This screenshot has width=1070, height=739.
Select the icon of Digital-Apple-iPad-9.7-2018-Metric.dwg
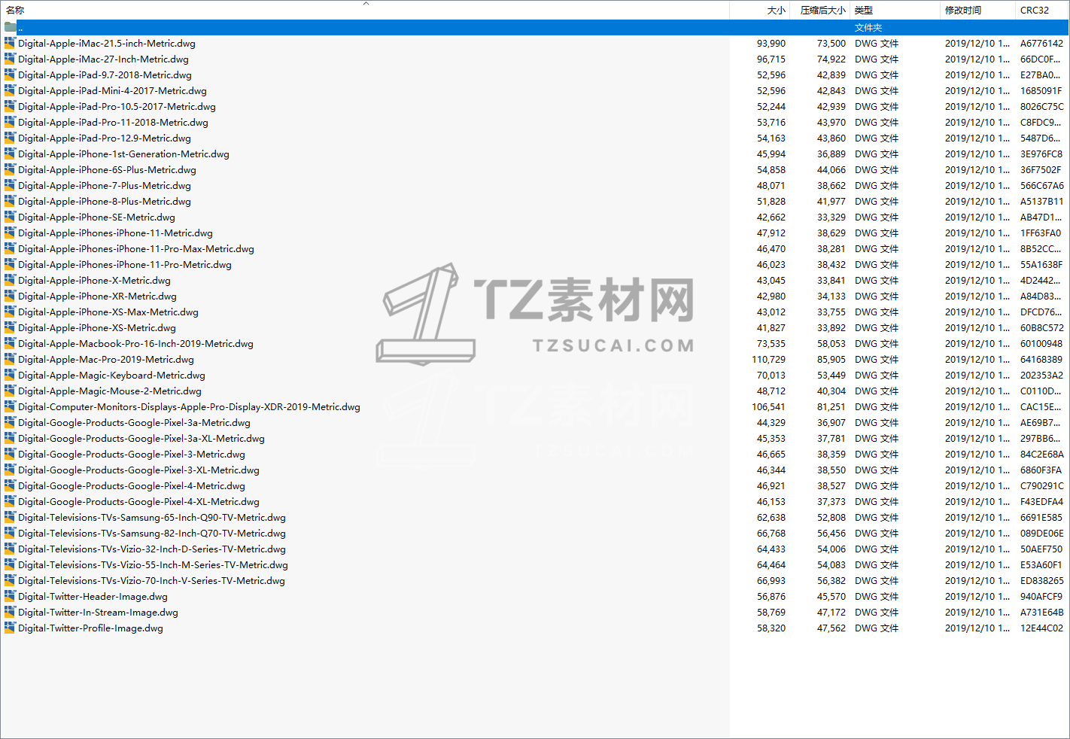[10, 75]
